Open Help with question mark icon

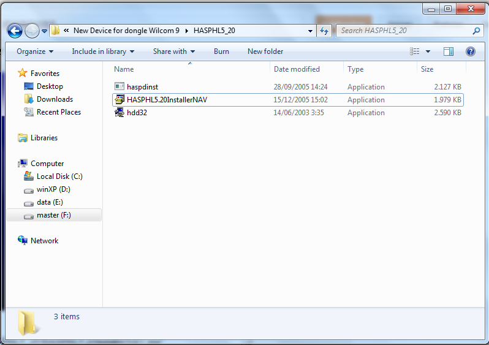tap(470, 51)
